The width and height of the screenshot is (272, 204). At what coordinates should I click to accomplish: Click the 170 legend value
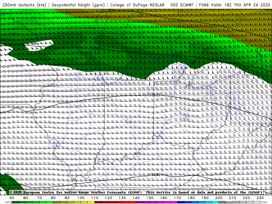(177, 198)
